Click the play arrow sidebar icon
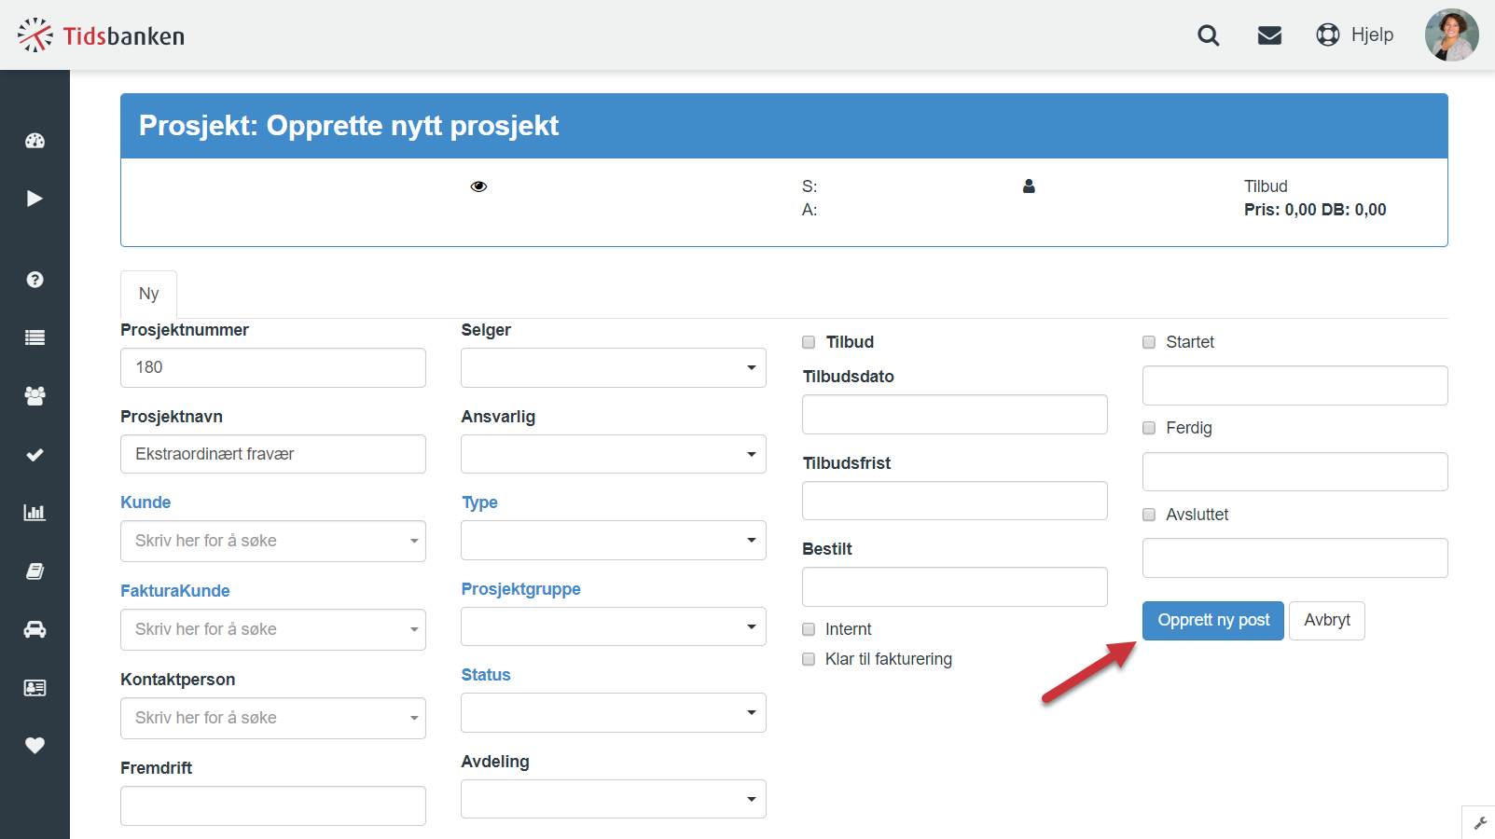Image resolution: width=1495 pixels, height=839 pixels. (35, 199)
